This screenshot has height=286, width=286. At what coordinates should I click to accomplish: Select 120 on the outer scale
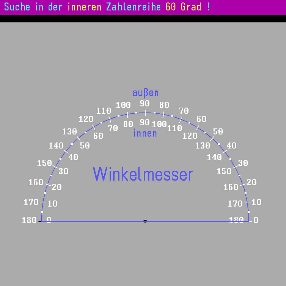click(x=86, y=119)
